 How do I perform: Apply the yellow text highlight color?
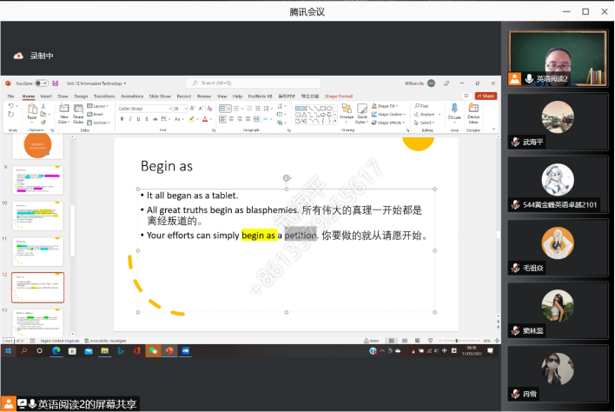(x=191, y=119)
